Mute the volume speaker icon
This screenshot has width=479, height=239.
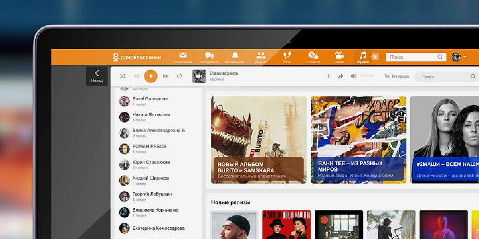coord(353,76)
